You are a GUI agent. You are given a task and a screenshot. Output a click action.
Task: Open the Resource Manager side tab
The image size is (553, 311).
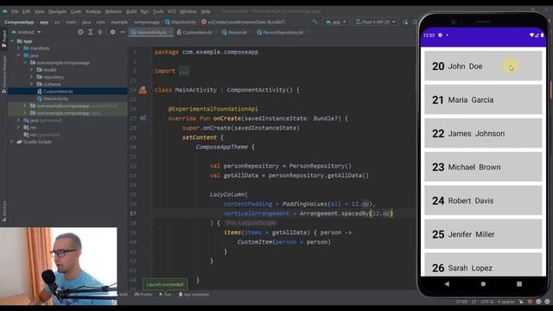(x=3, y=74)
